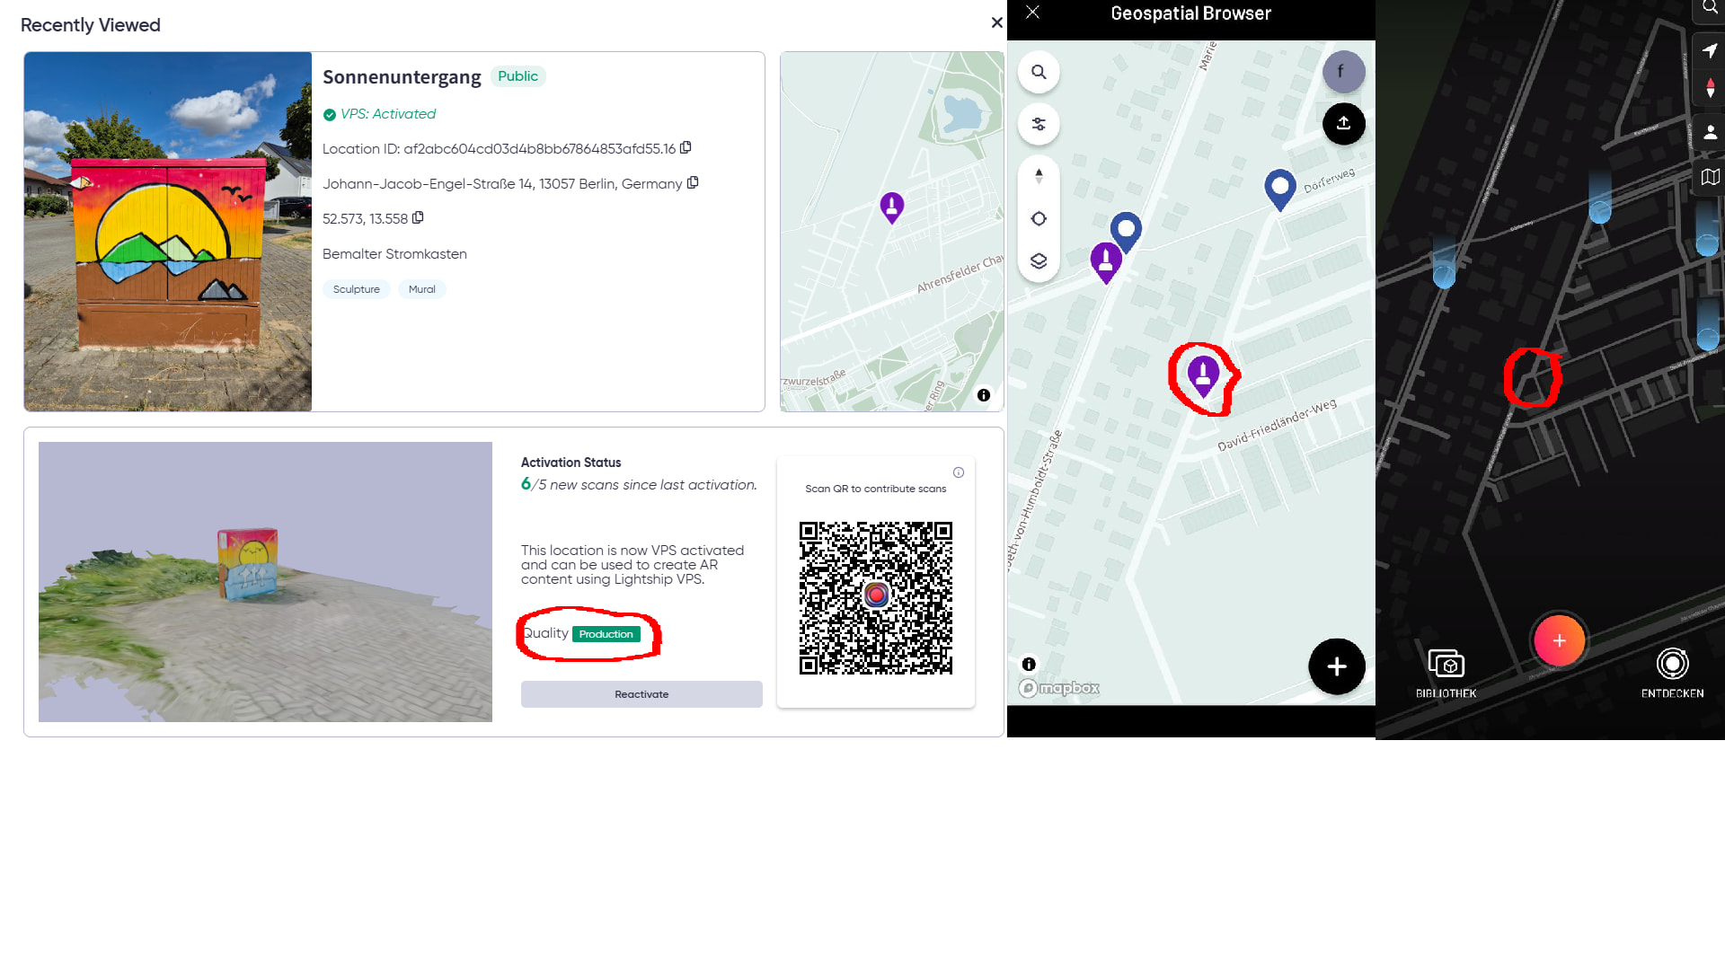
Task: Tap the orange plus button in the dark app
Action: 1559,640
